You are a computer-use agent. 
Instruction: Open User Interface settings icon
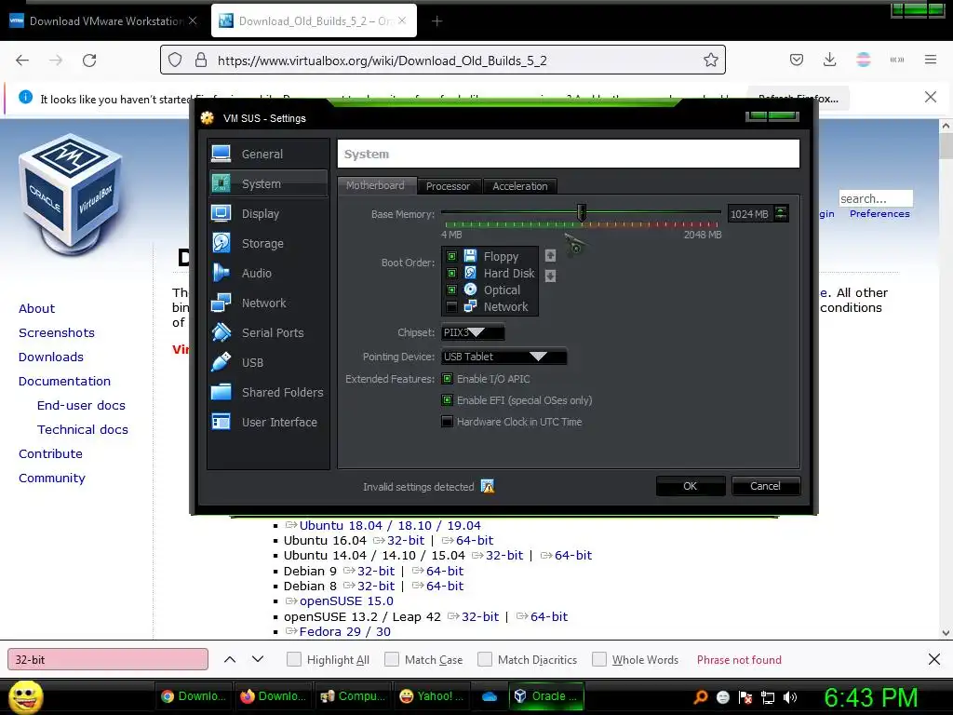[x=221, y=422]
